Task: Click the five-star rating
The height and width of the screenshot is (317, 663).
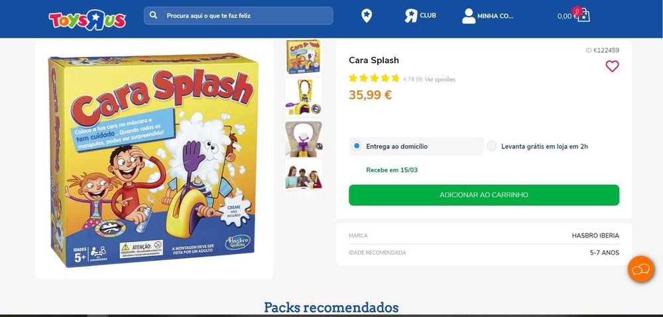Action: 374,78
